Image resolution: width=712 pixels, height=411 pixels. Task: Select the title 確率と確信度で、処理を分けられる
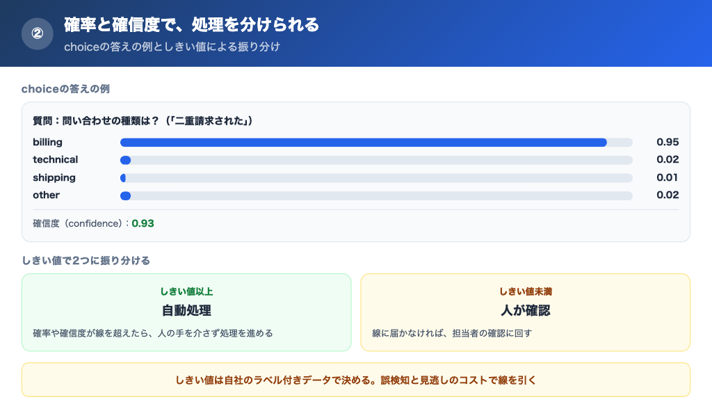click(x=191, y=24)
